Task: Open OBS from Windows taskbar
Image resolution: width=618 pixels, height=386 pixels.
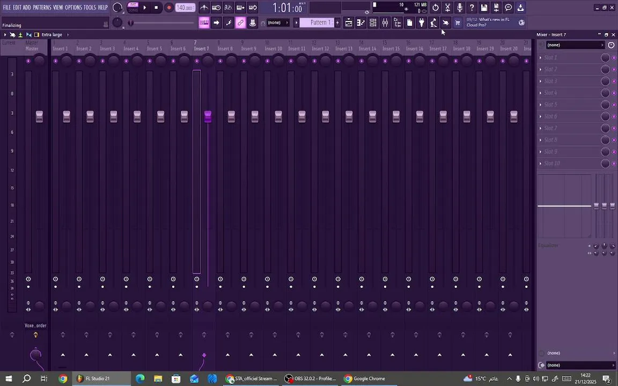Action: (x=310, y=378)
